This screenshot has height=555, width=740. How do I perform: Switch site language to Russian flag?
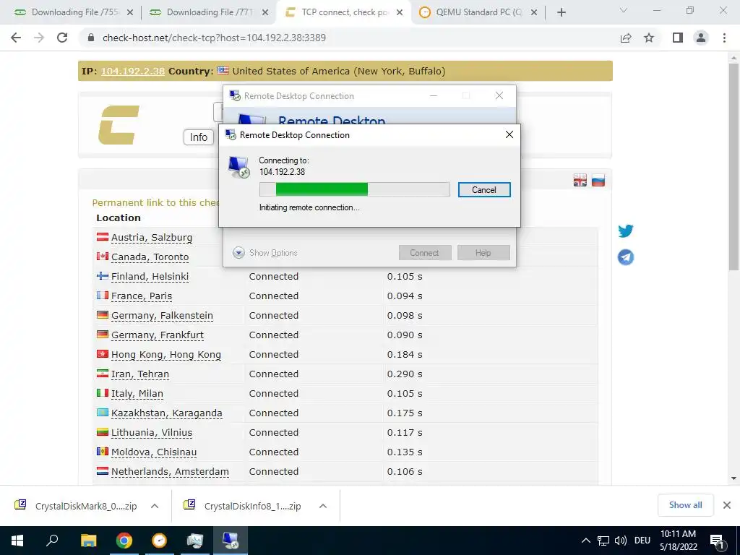[598, 180]
